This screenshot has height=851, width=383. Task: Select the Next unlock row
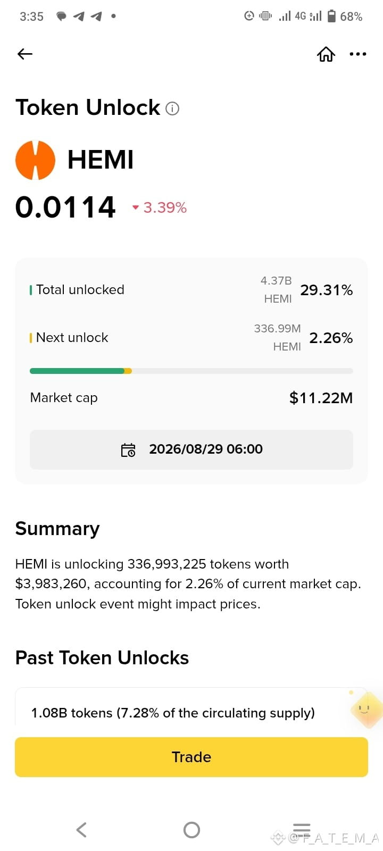point(191,338)
